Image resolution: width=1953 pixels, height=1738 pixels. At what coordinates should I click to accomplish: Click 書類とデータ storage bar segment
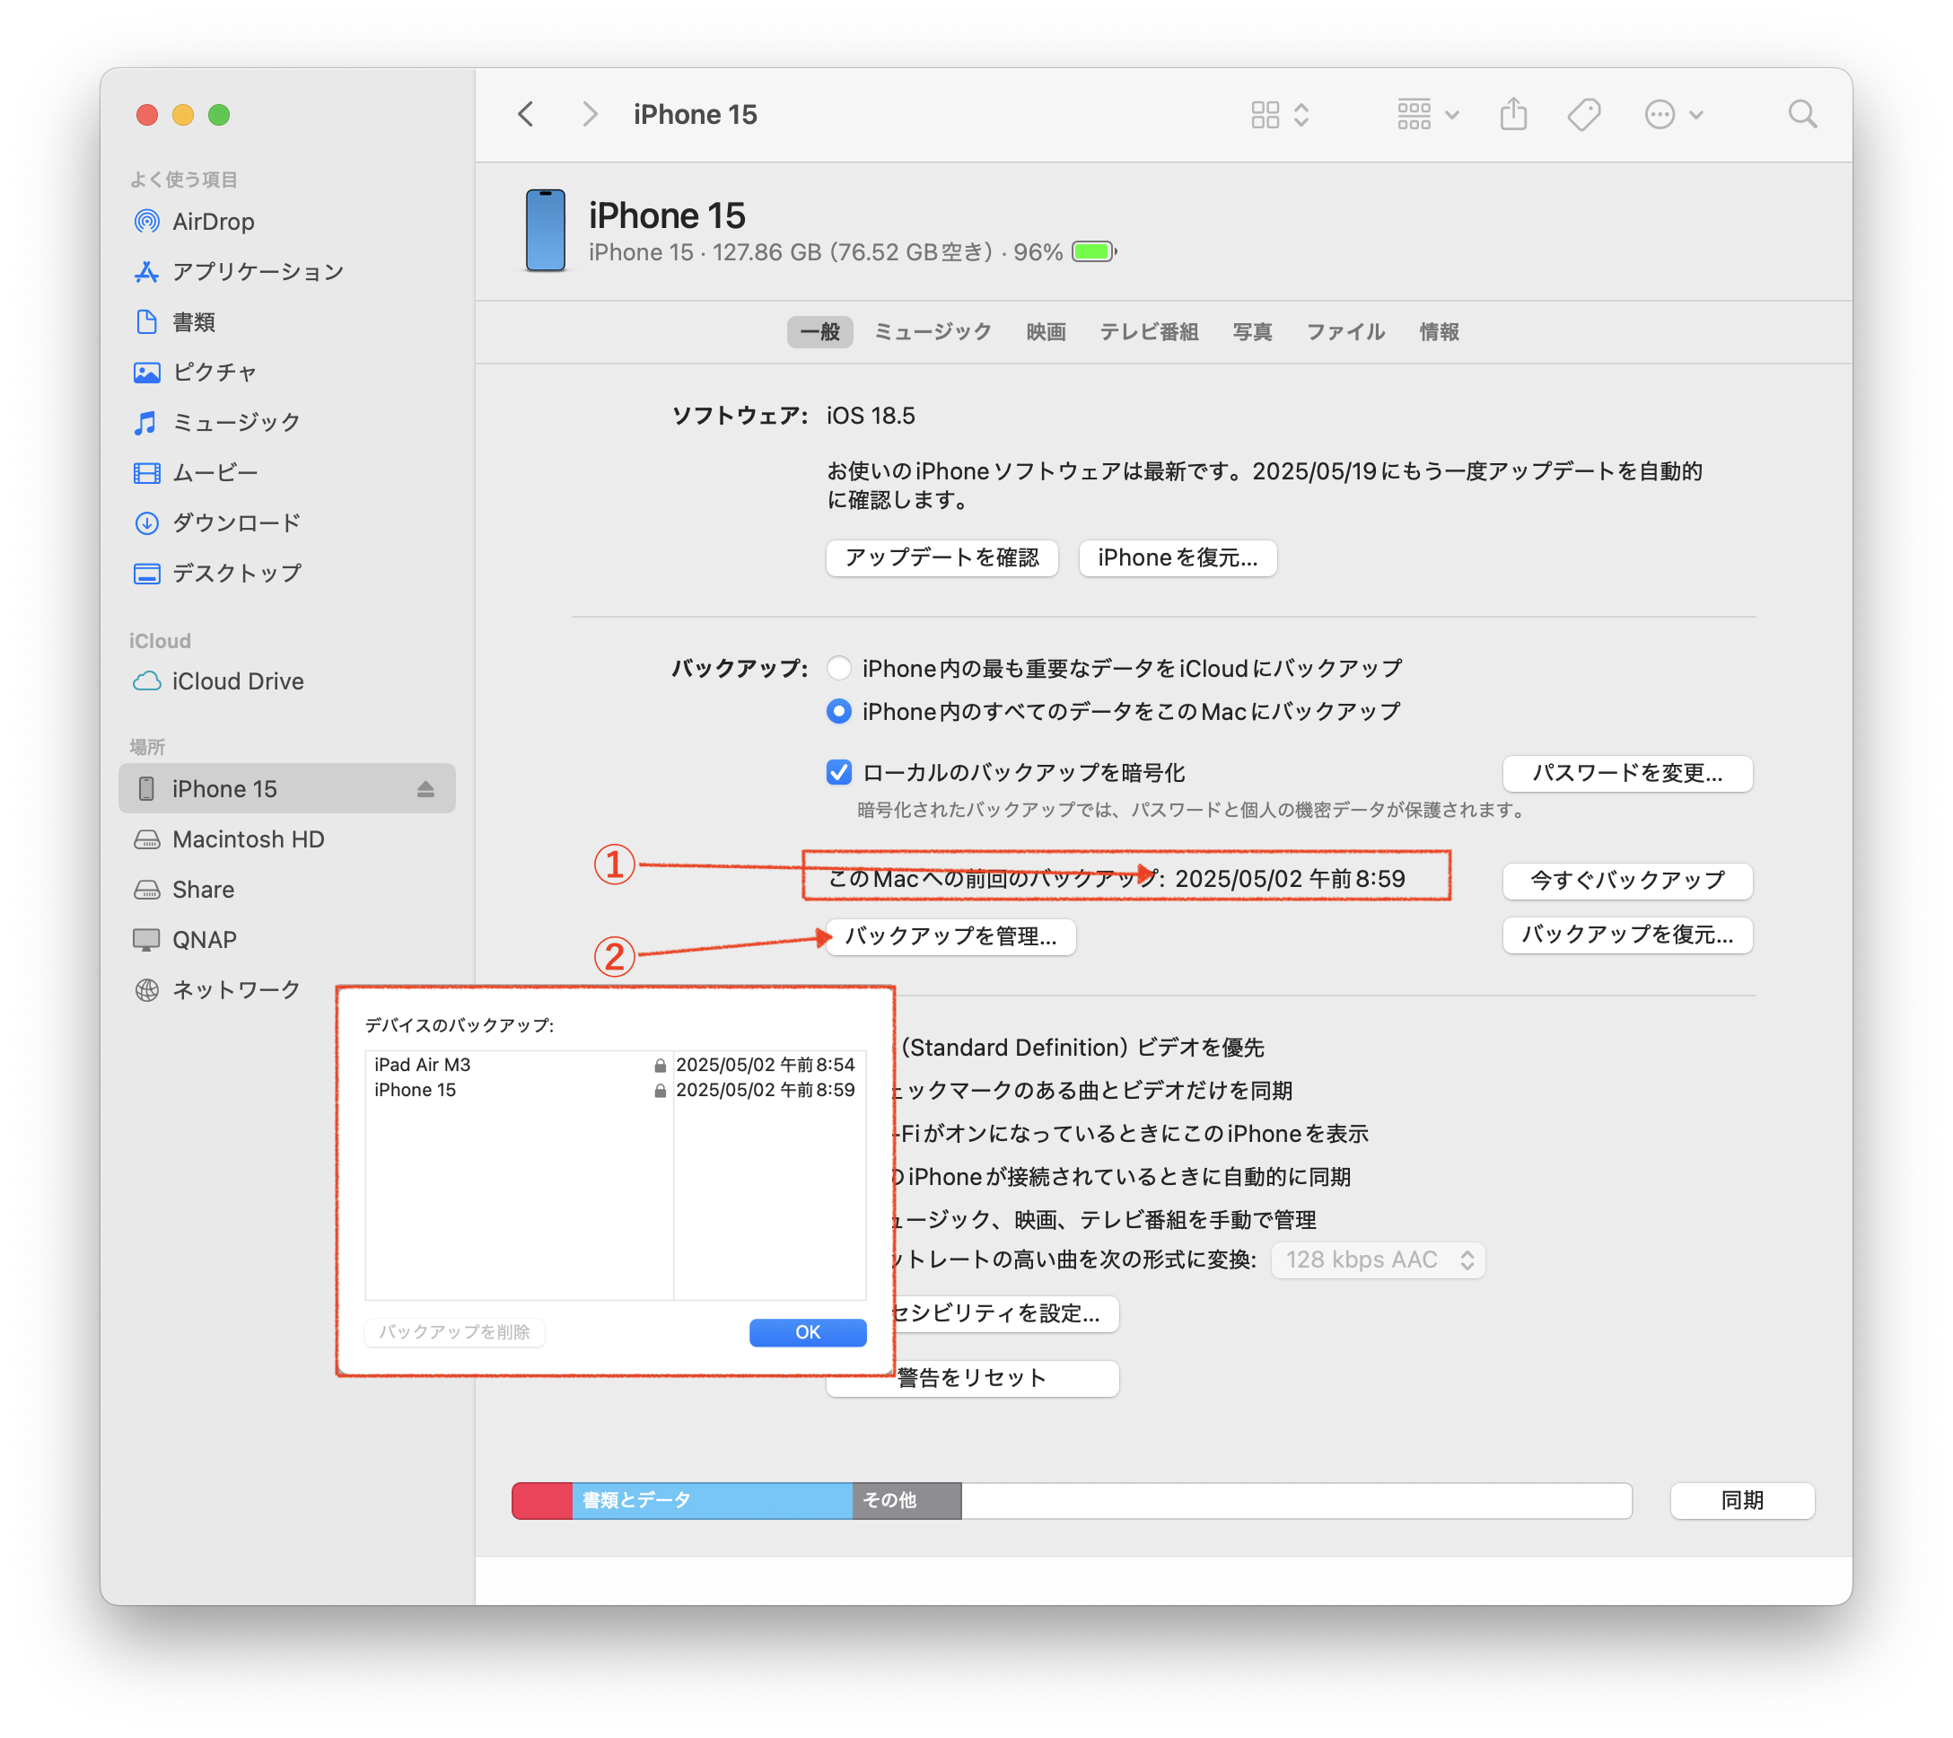(711, 1500)
